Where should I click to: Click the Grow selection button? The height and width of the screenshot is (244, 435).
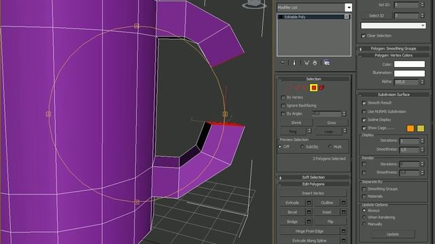coord(332,123)
